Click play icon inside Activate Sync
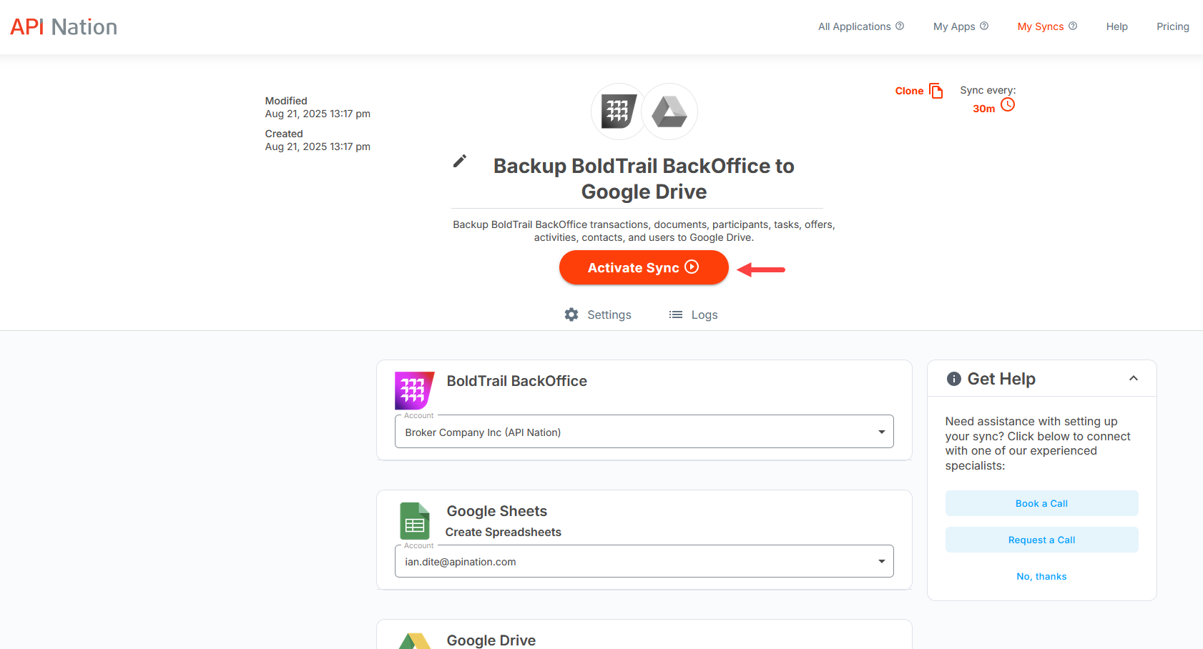Screen dimensions: 1203x649 (x=692, y=267)
